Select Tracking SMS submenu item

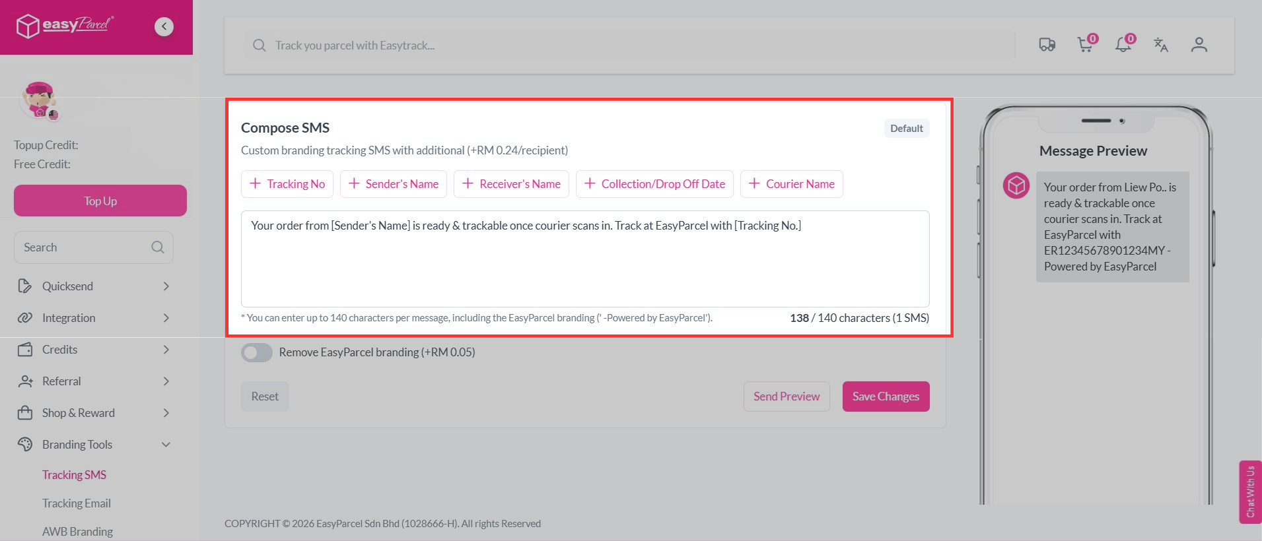[x=74, y=475]
